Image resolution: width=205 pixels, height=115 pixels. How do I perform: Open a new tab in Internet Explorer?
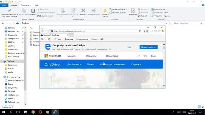pos(72,35)
